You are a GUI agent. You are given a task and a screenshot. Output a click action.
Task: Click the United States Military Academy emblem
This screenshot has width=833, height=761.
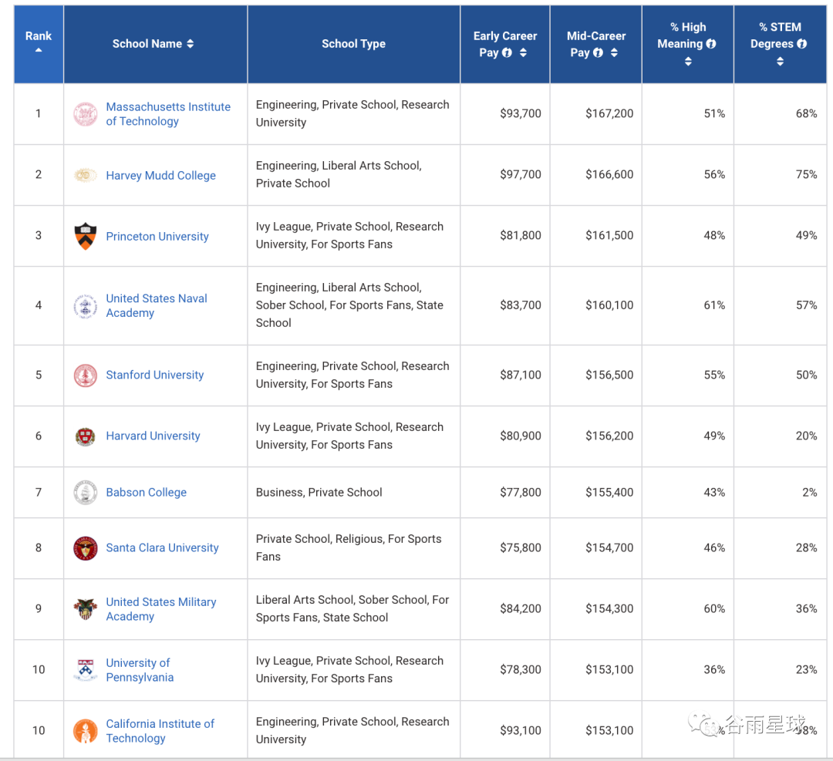pyautogui.click(x=85, y=609)
